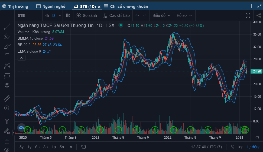This screenshot has height=152, width=263.
Task: Click the share chart icon
Action: [258, 16]
